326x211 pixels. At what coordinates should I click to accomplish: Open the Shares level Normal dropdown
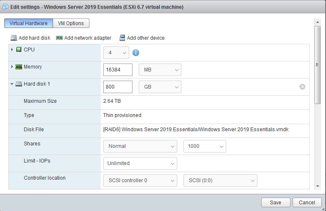[140, 146]
